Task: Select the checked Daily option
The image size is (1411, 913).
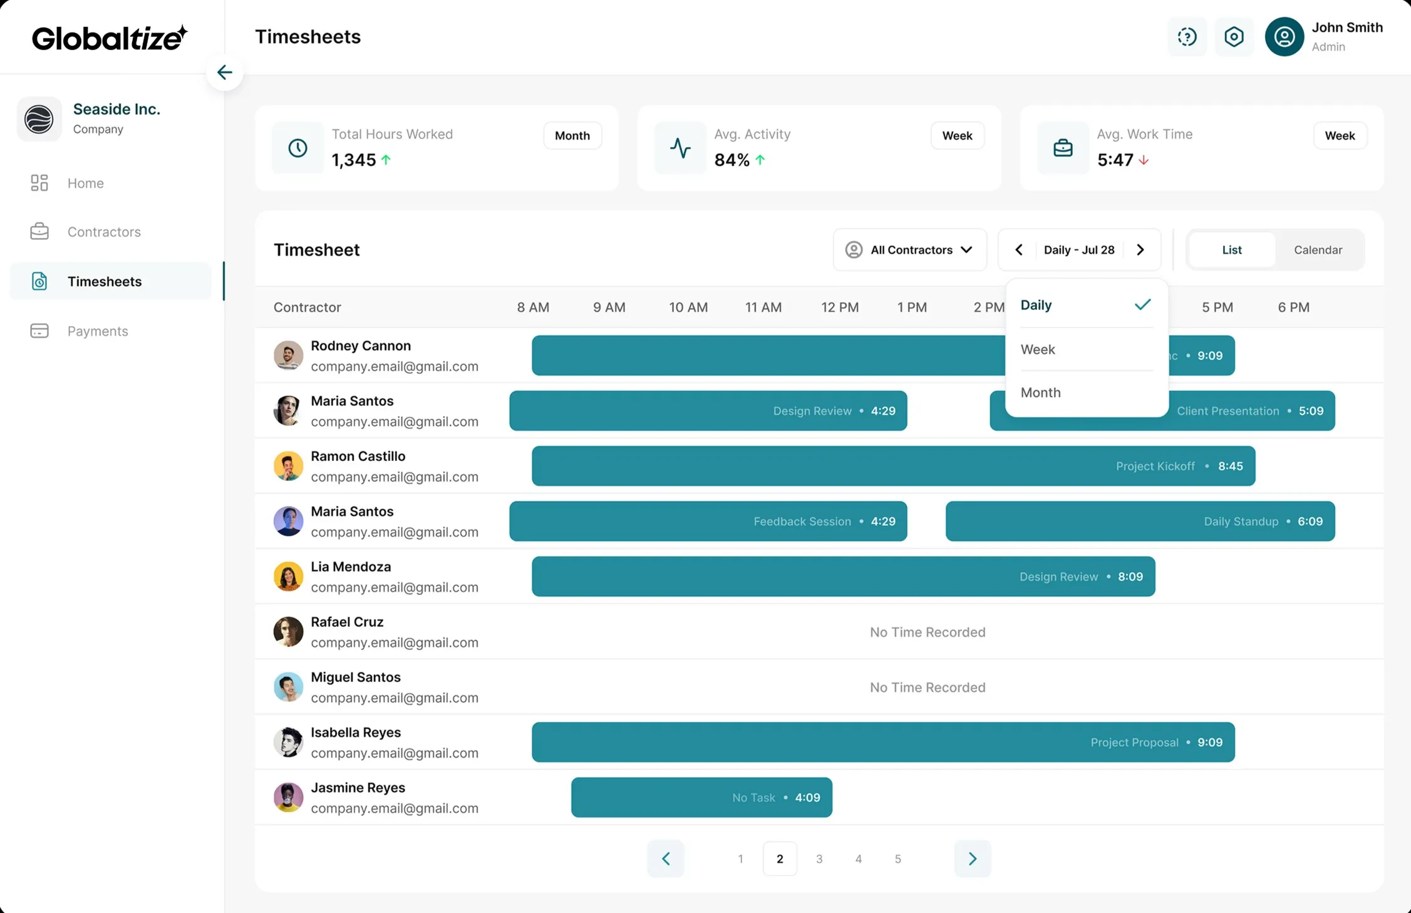Action: coord(1086,305)
